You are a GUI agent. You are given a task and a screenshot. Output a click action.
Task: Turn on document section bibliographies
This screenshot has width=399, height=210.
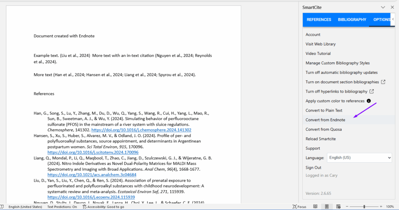(x=342, y=82)
